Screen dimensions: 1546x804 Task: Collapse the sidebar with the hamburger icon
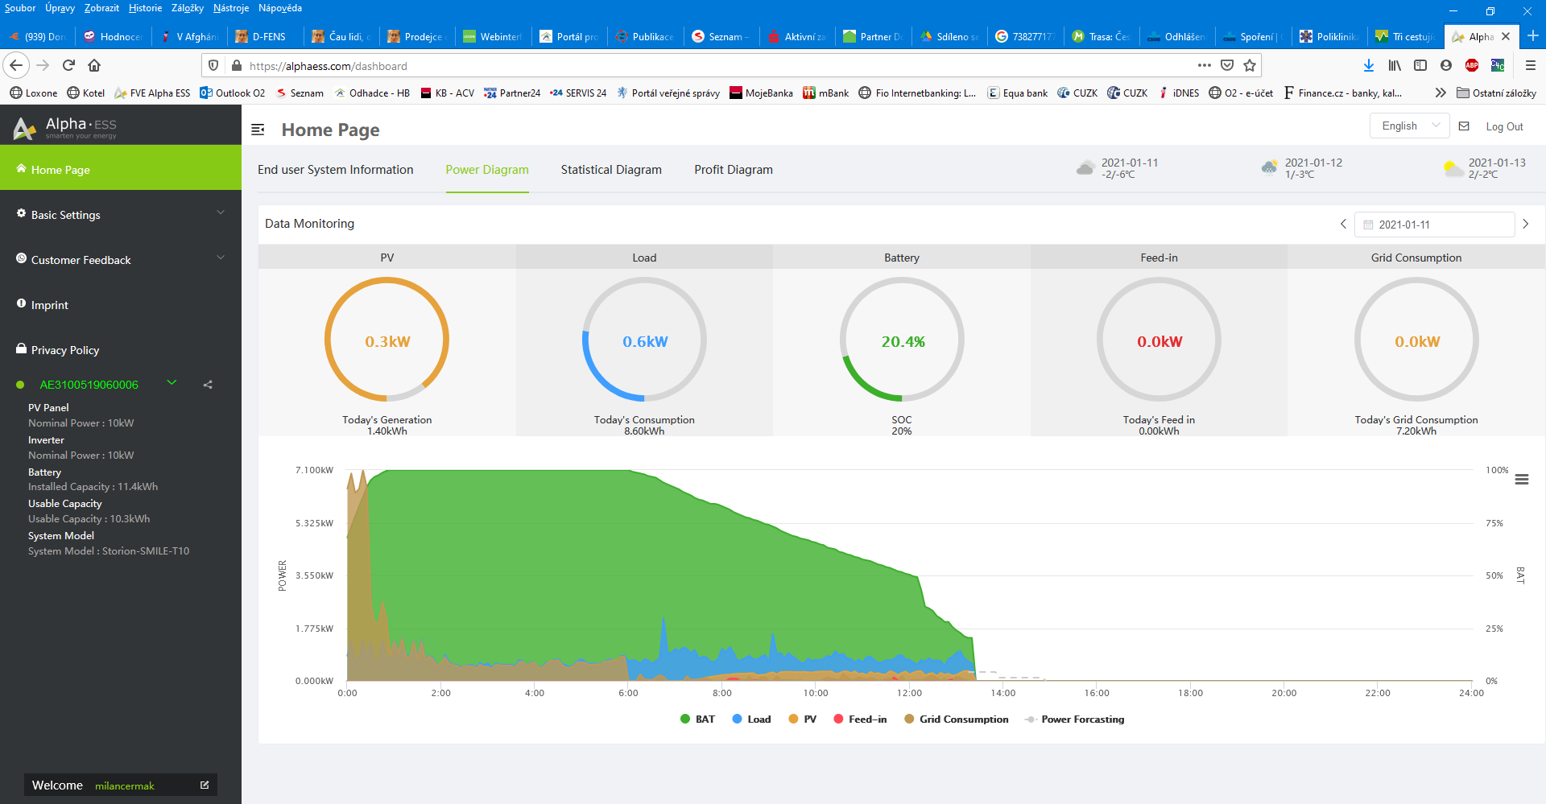[258, 130]
